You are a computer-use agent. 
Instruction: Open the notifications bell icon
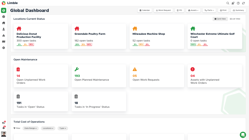pos(4,128)
